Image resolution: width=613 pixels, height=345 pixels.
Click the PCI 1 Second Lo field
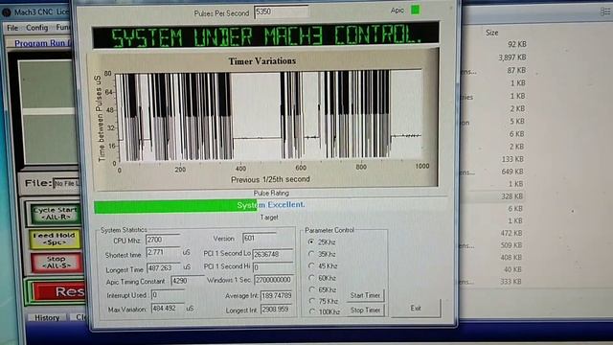pos(273,254)
